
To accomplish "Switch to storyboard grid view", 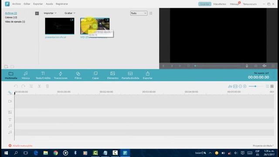I will pos(272,86).
